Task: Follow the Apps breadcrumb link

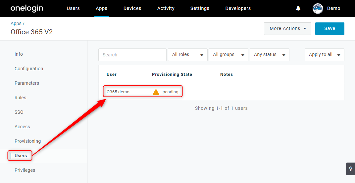Action: [16, 24]
